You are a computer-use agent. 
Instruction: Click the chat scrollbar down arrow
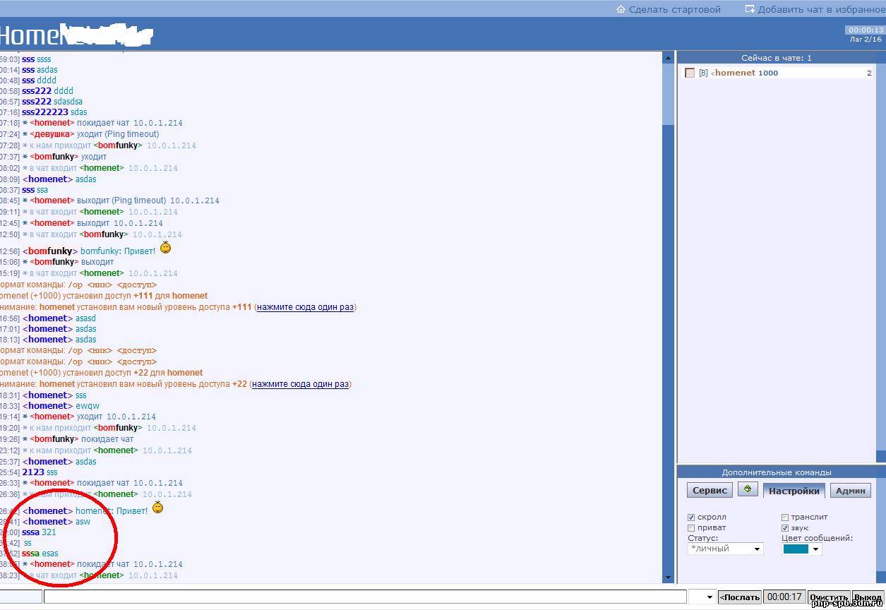pyautogui.click(x=668, y=577)
